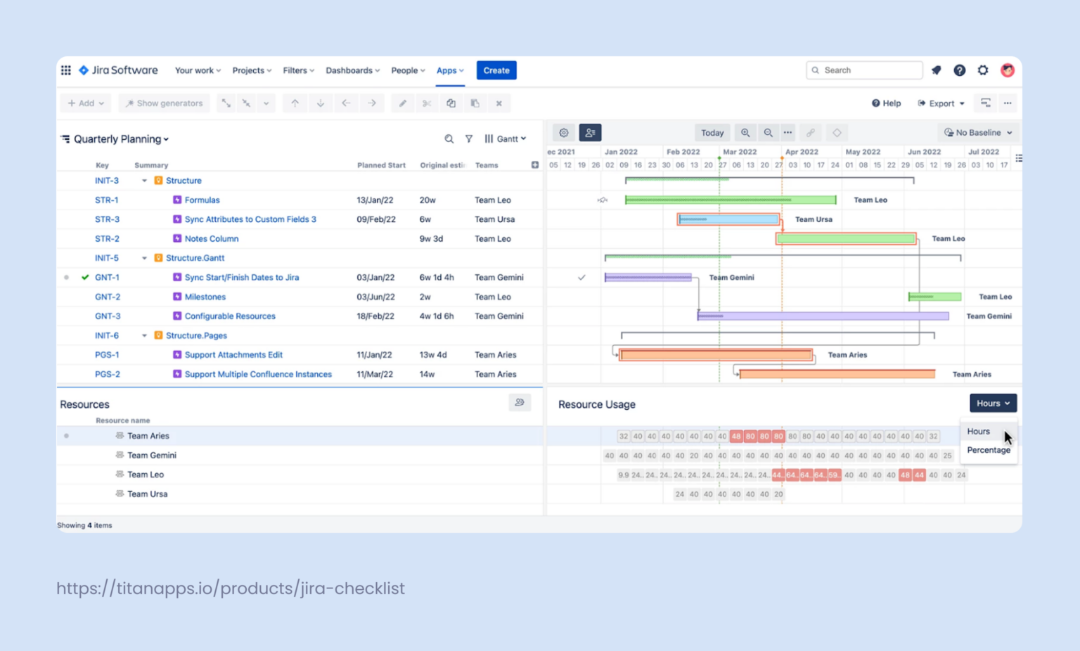The width and height of the screenshot is (1080, 651).
Task: Click the resources settings icon in Resources panel
Action: (520, 403)
